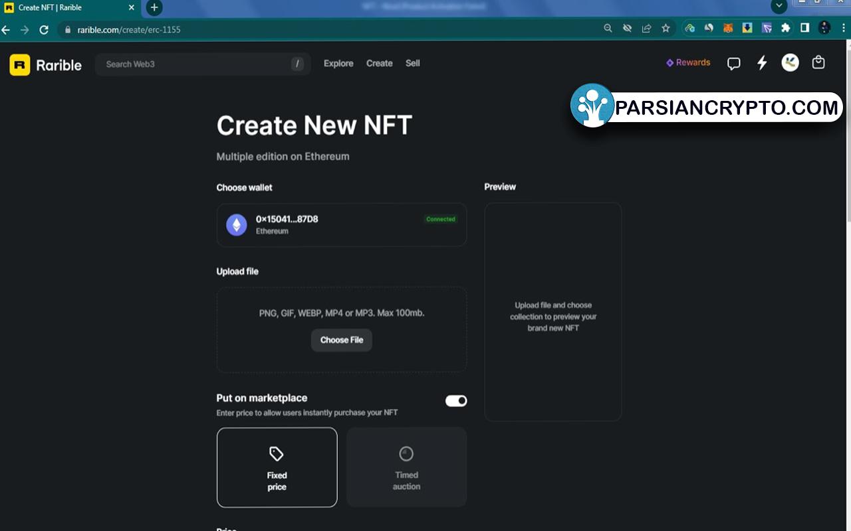Open the extensions puzzle icon
The height and width of the screenshot is (531, 851).
click(x=786, y=29)
